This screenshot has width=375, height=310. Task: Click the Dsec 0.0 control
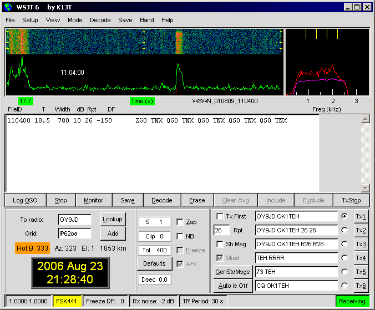(x=155, y=279)
